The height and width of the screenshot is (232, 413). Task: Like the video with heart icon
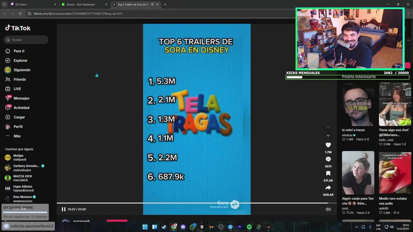tap(328, 145)
